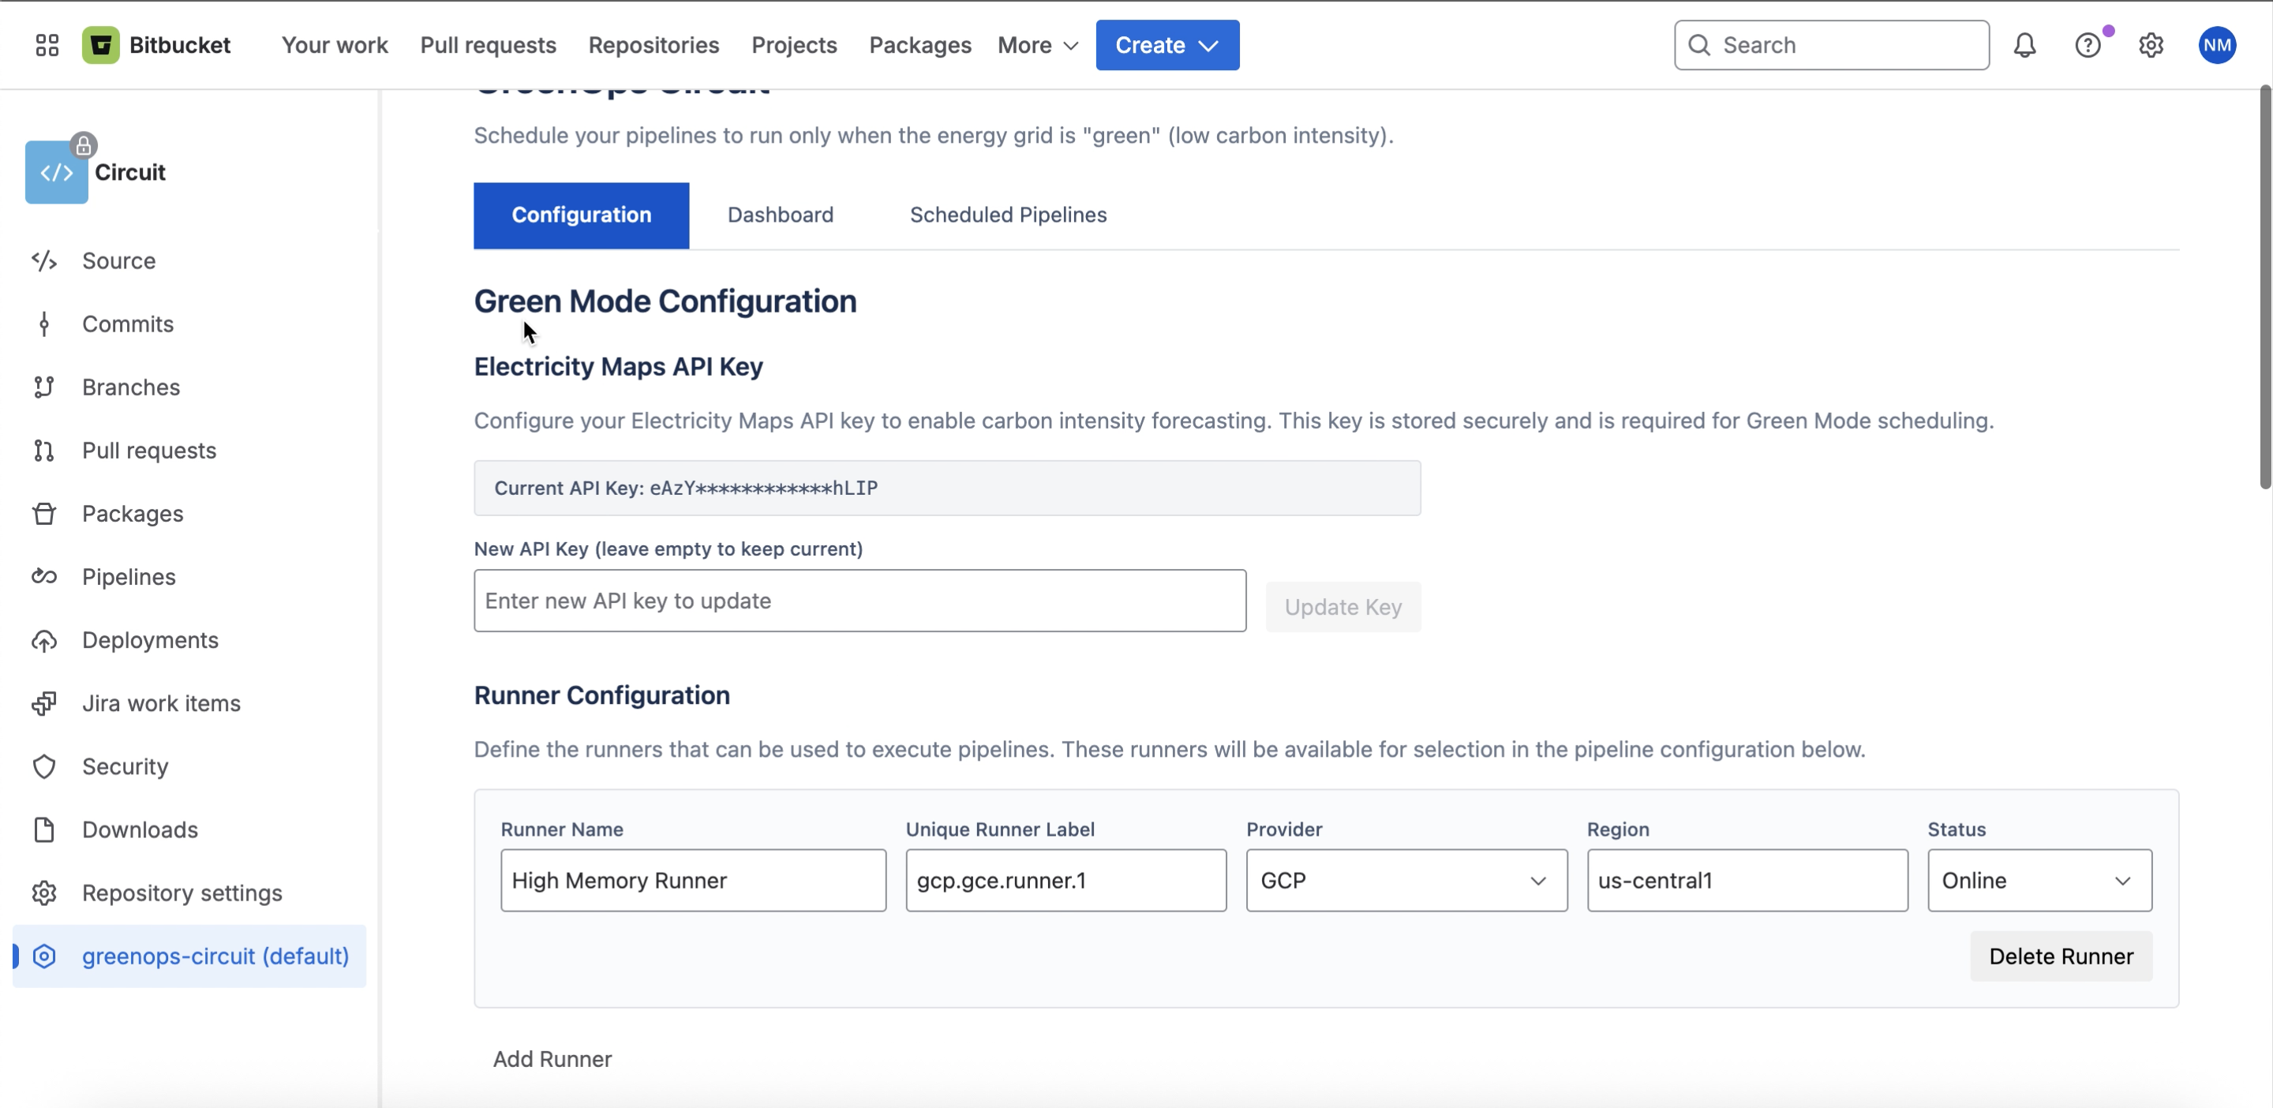Open the help question mark icon
The image size is (2273, 1108).
(2087, 45)
